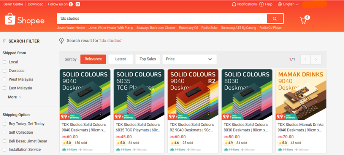344x155 pixels.
Task: Open the shopping cart icon
Action: click(x=303, y=21)
